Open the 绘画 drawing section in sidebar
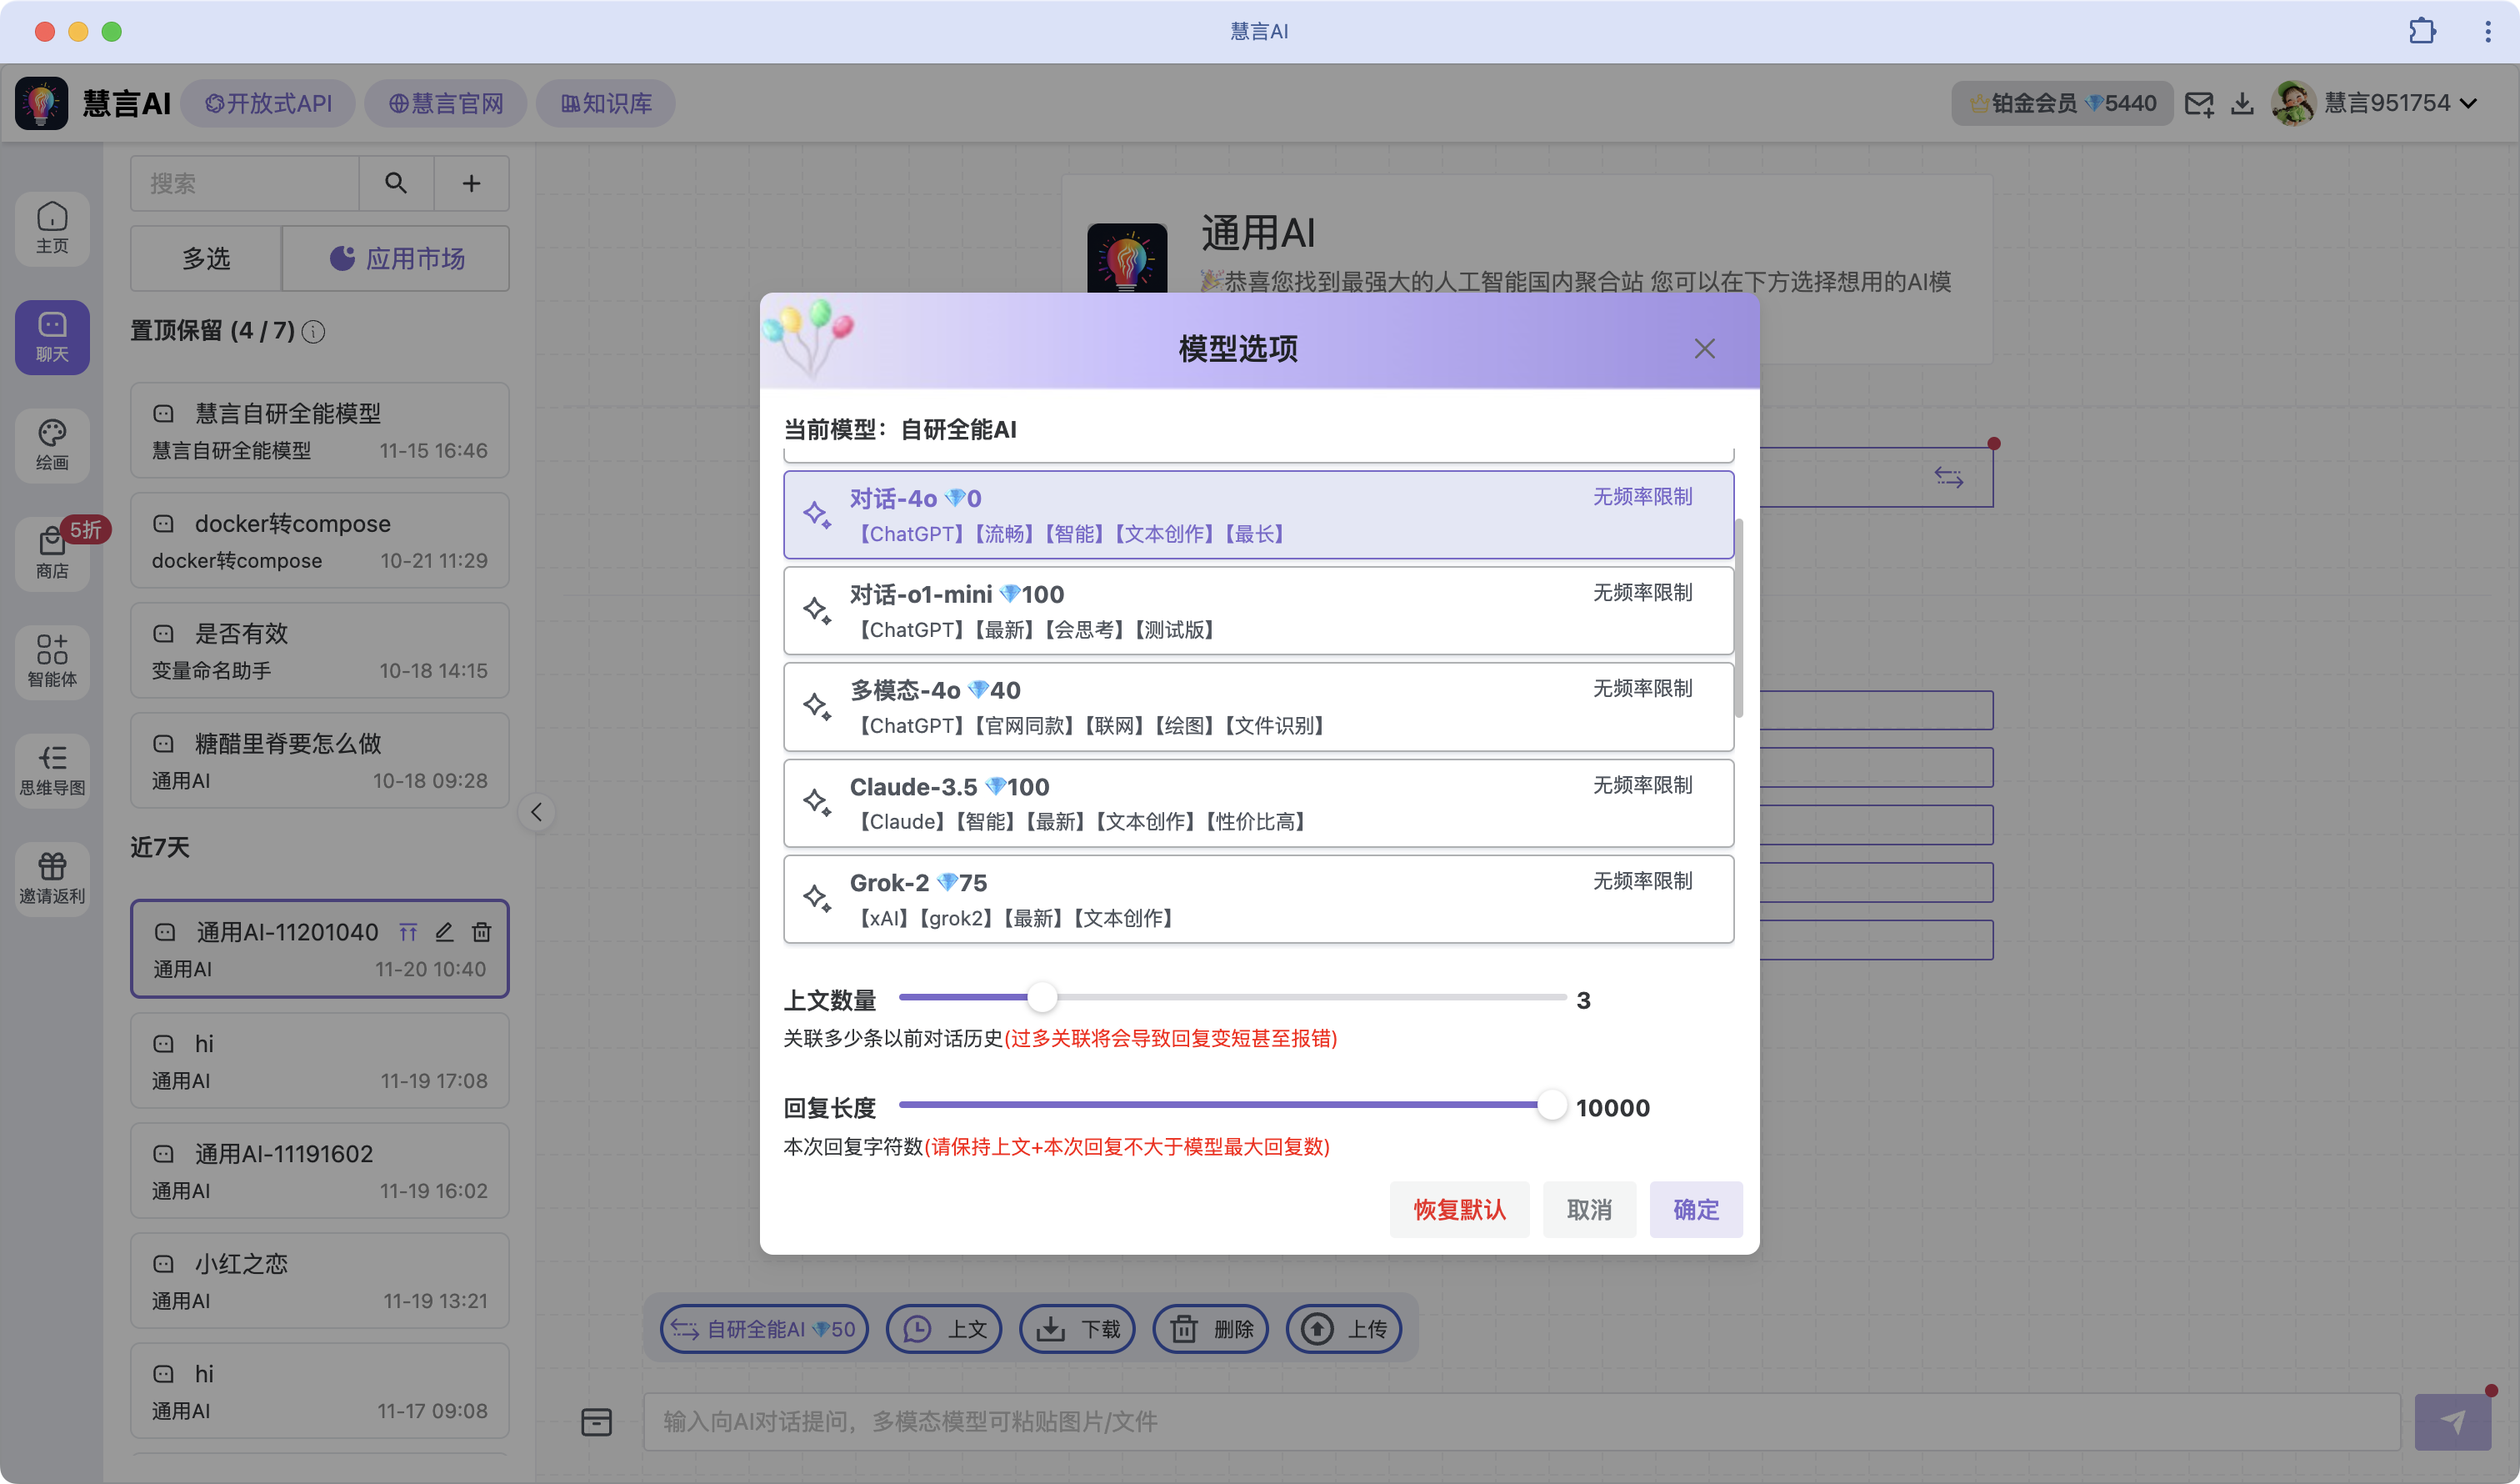This screenshot has width=2520, height=1484. pos(51,444)
